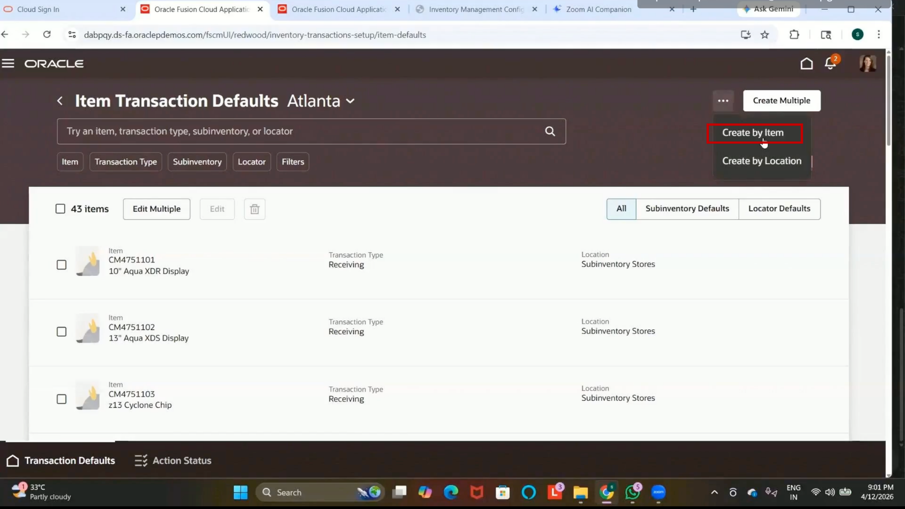Select the checkbox for item CM4751103
The height and width of the screenshot is (509, 905).
[62, 399]
